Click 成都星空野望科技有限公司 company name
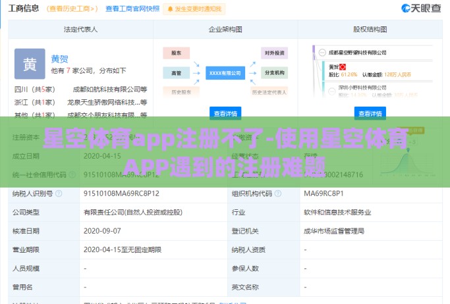The image size is (450, 304). 357,53
